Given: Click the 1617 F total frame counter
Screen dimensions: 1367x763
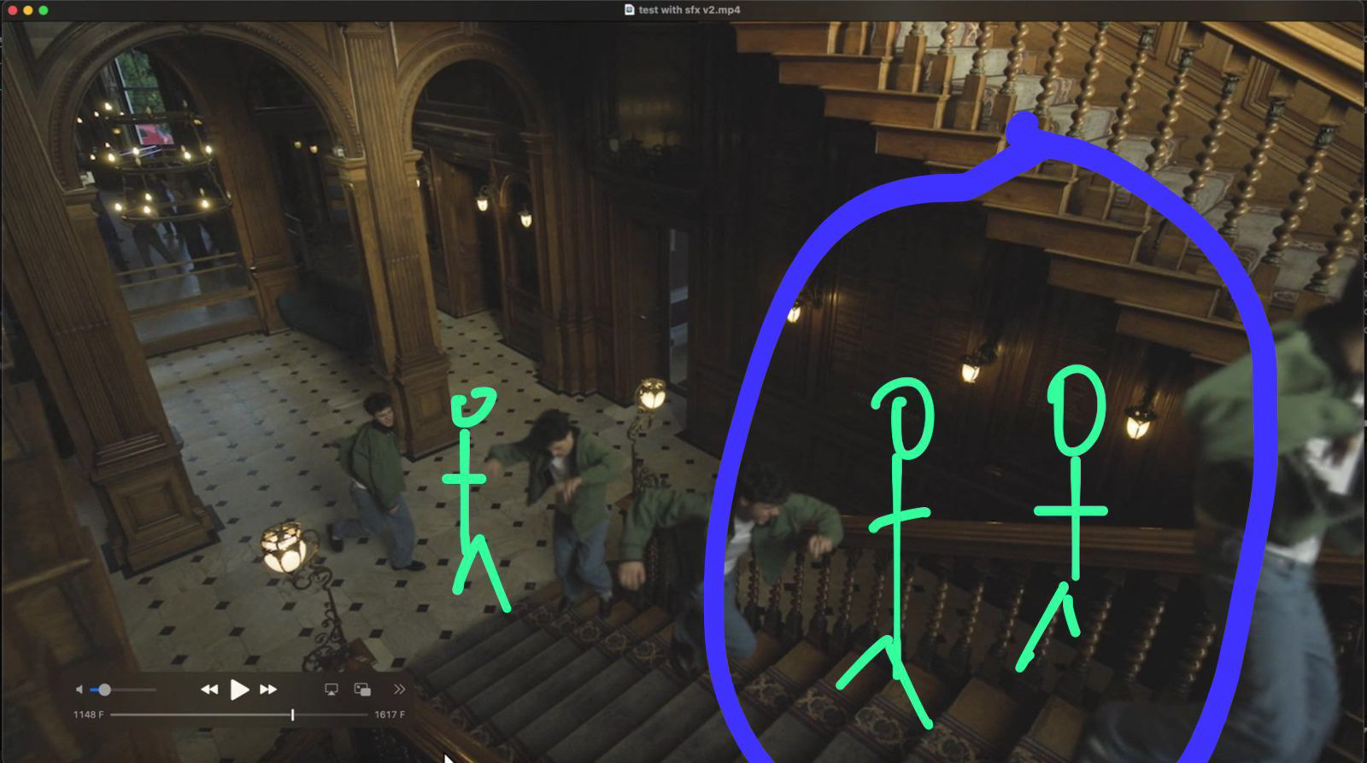Looking at the screenshot, I should pyautogui.click(x=390, y=714).
